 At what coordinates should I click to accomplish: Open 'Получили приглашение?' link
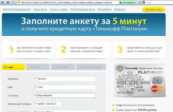pyautogui.click(x=17, y=9)
